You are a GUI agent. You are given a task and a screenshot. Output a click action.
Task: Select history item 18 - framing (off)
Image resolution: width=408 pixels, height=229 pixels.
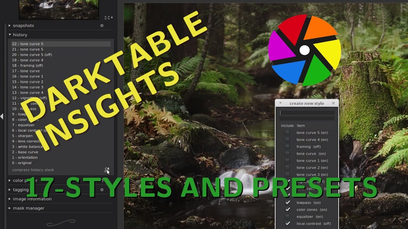pyautogui.click(x=61, y=66)
